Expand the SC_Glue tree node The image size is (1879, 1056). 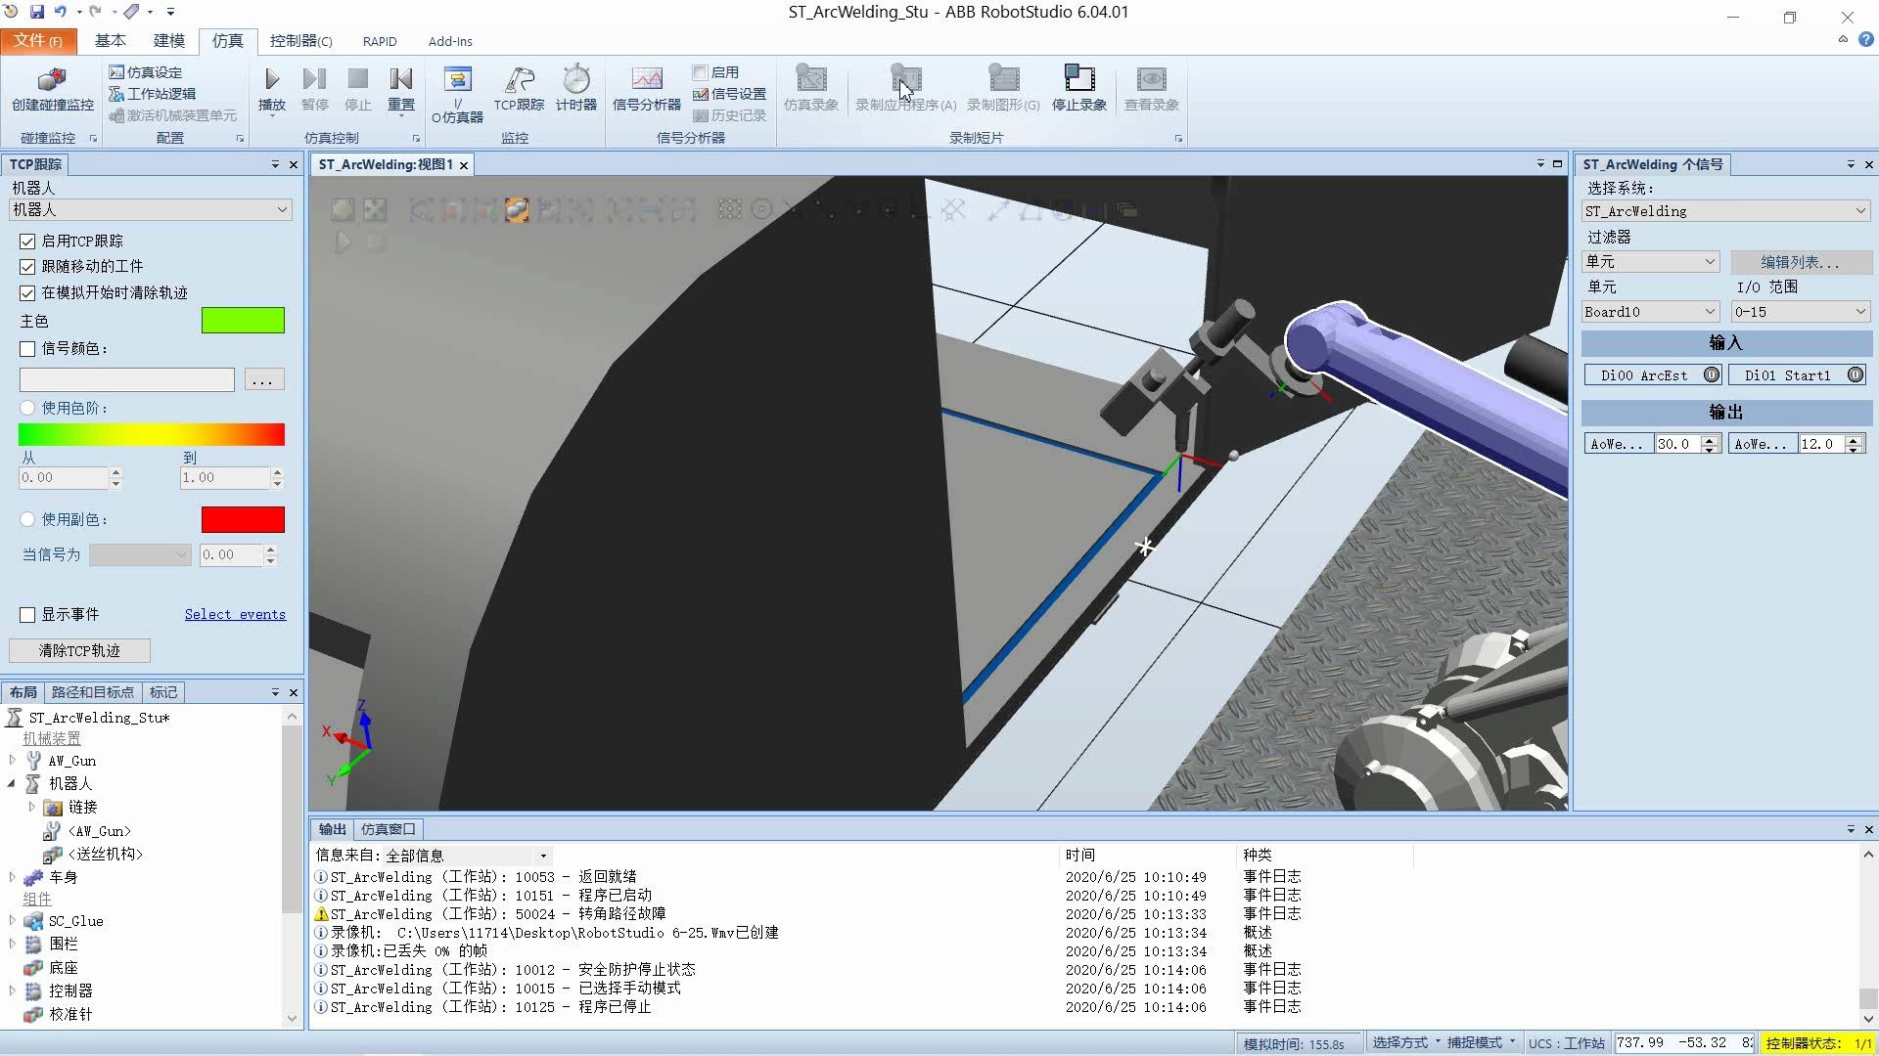12,920
